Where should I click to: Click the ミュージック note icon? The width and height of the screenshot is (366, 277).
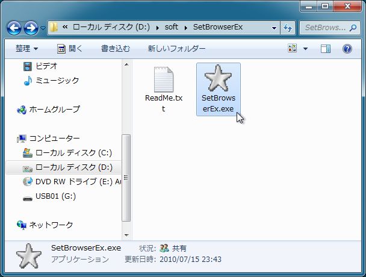click(x=28, y=81)
